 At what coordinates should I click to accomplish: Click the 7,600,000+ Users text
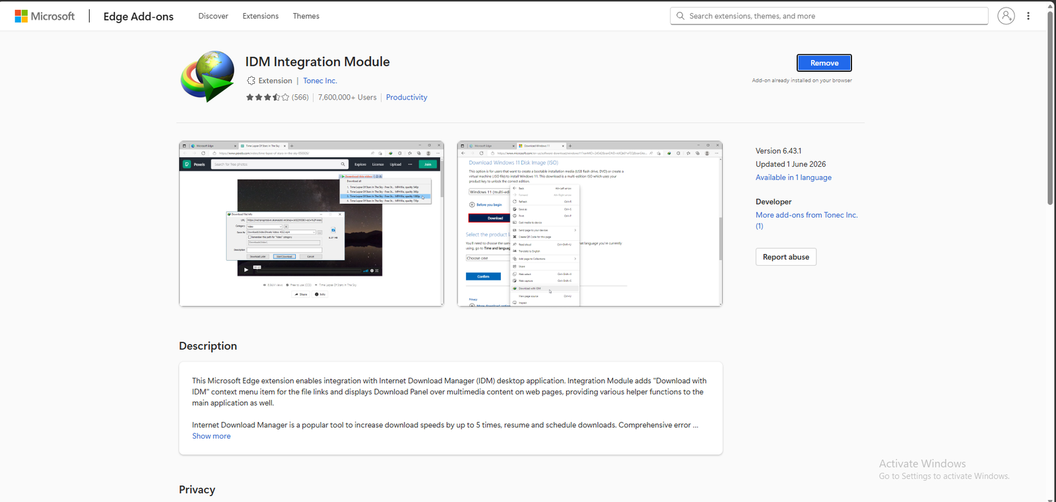click(x=347, y=98)
